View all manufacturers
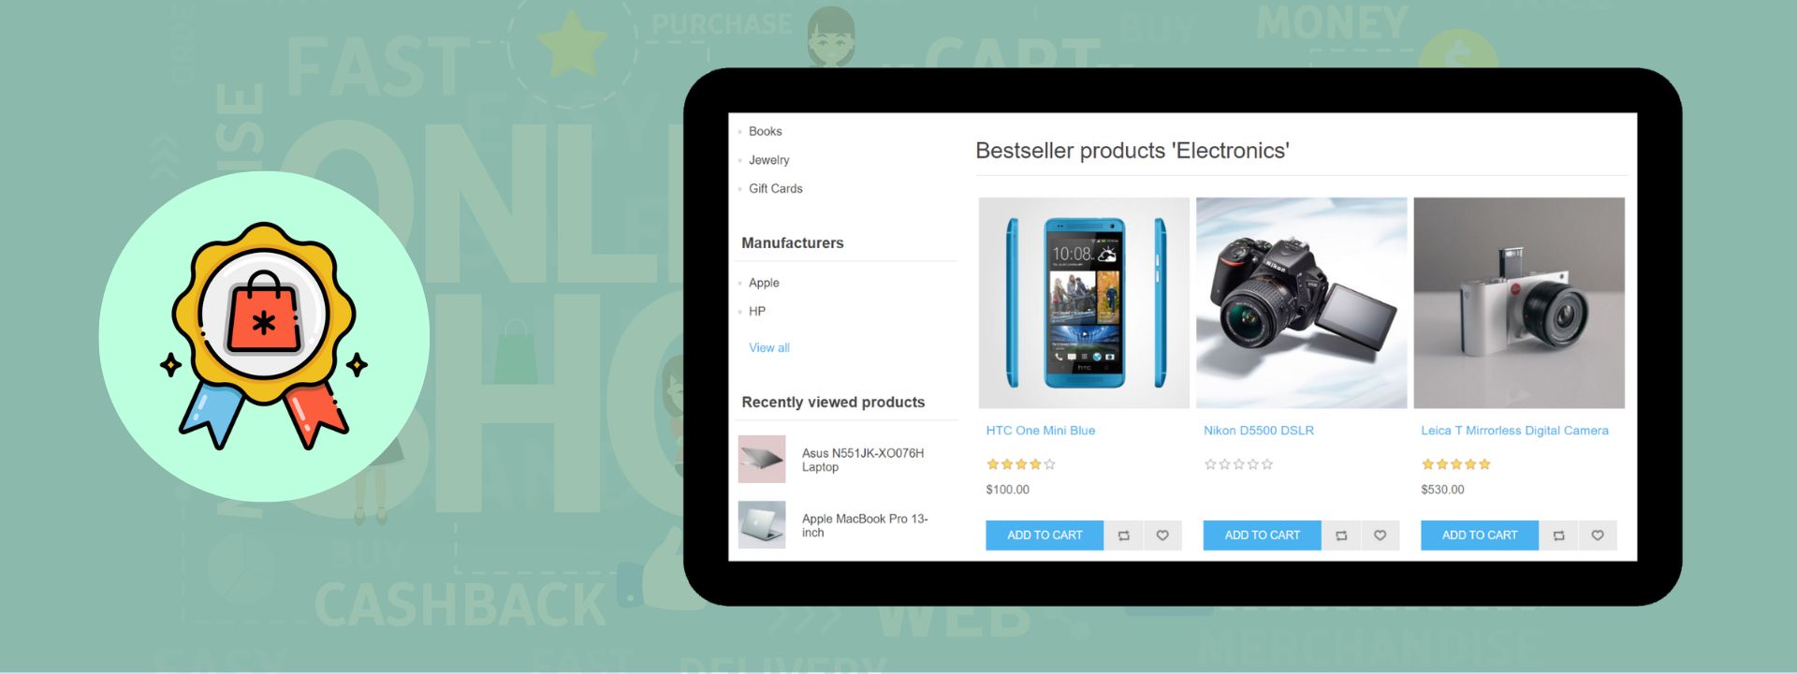 click(768, 347)
